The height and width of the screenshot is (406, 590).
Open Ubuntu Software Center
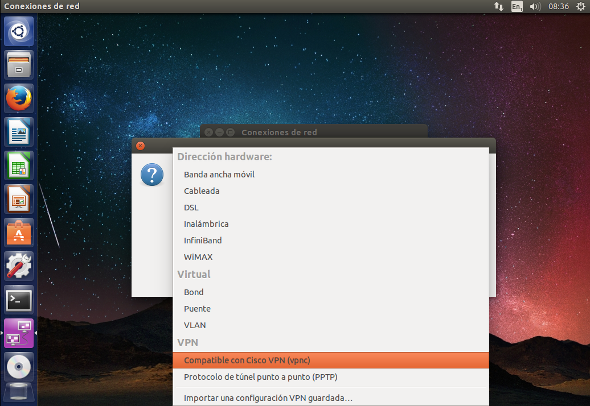(x=19, y=233)
